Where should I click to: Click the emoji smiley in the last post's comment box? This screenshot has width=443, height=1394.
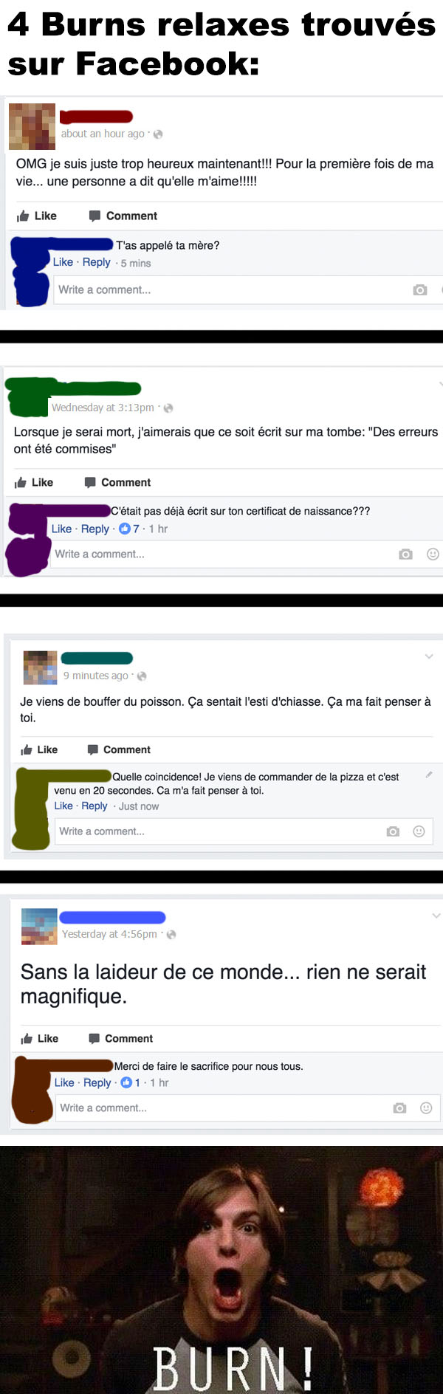pyautogui.click(x=426, y=1108)
